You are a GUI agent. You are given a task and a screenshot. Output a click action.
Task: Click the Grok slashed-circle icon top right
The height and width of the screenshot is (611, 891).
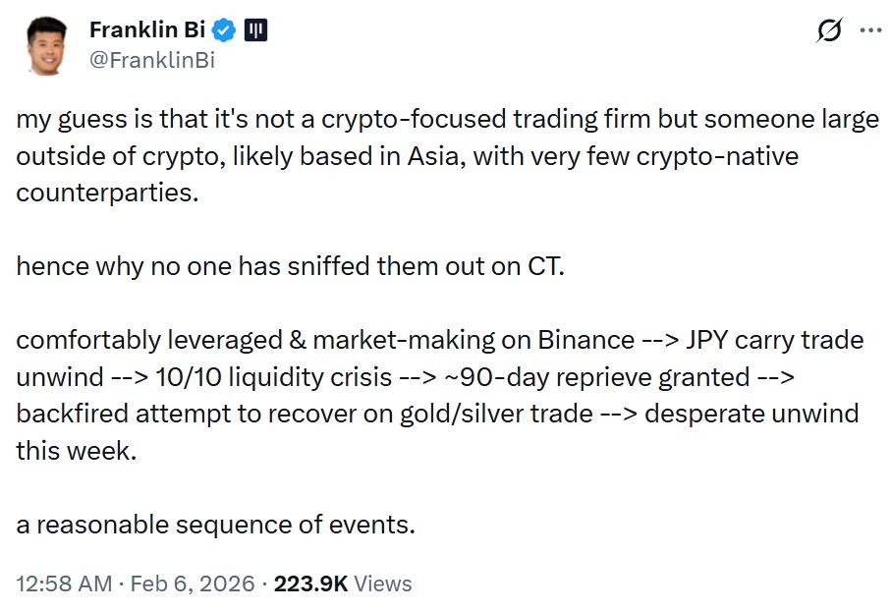(x=829, y=30)
